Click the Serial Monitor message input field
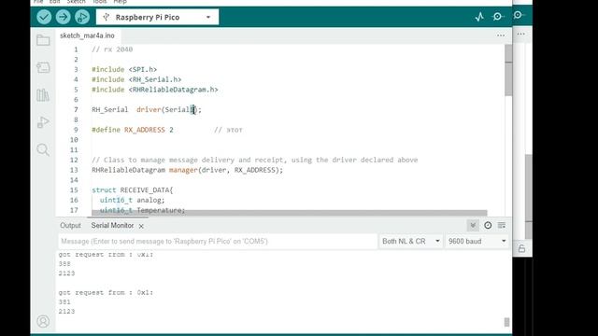This screenshot has height=336, width=598. [218, 241]
